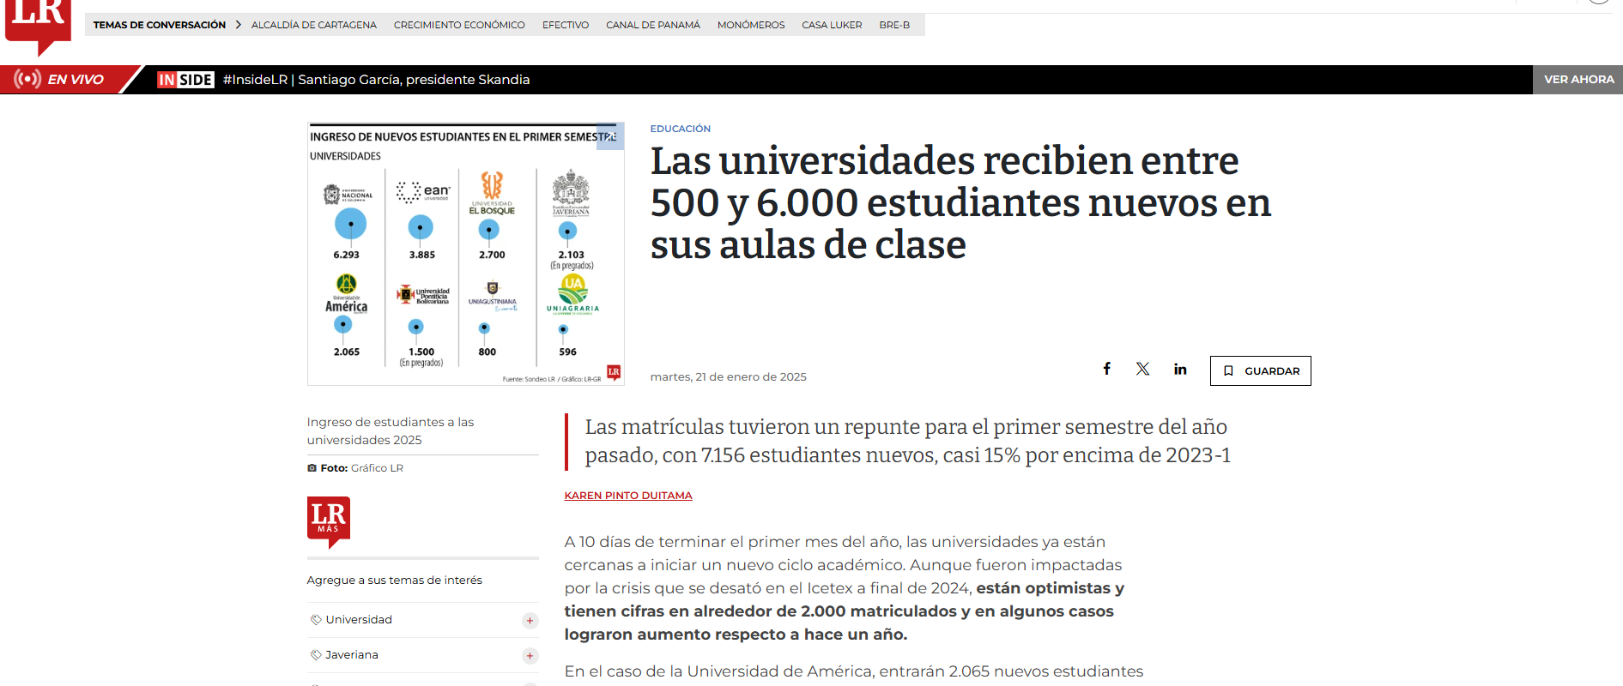This screenshot has width=1623, height=686.
Task: Click the Ver Ahora button
Action: [1578, 80]
